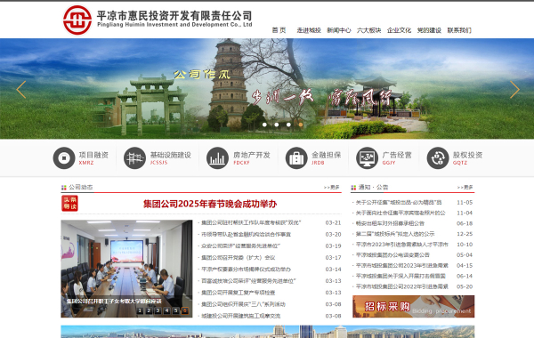Click the city skyline banner image
This screenshot has height=338, width=534.
267,332
